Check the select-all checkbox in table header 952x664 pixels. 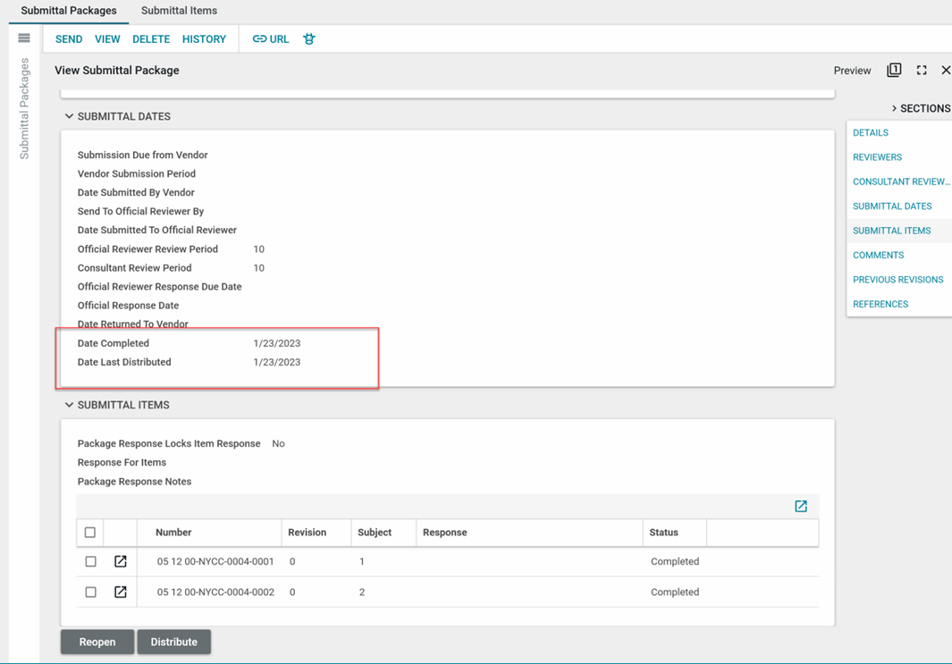(90, 533)
